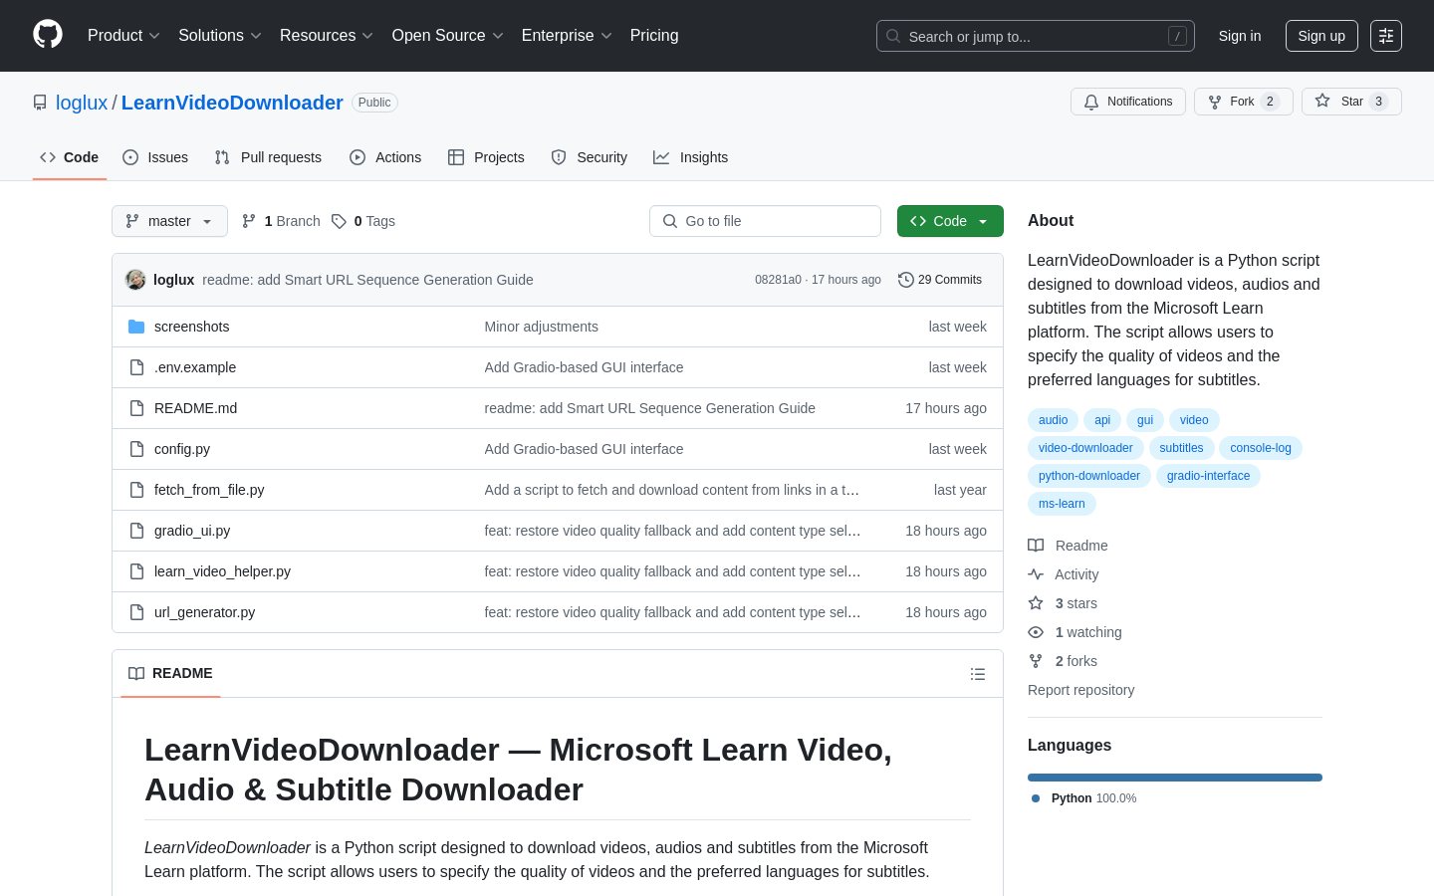The width and height of the screenshot is (1434, 896).
Task: Click the fork icon beside 2 forks
Action: pyautogui.click(x=1036, y=661)
